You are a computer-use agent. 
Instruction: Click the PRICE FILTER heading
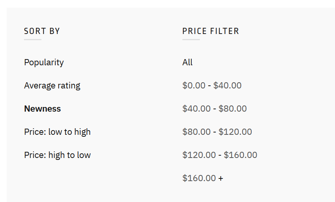211,31
